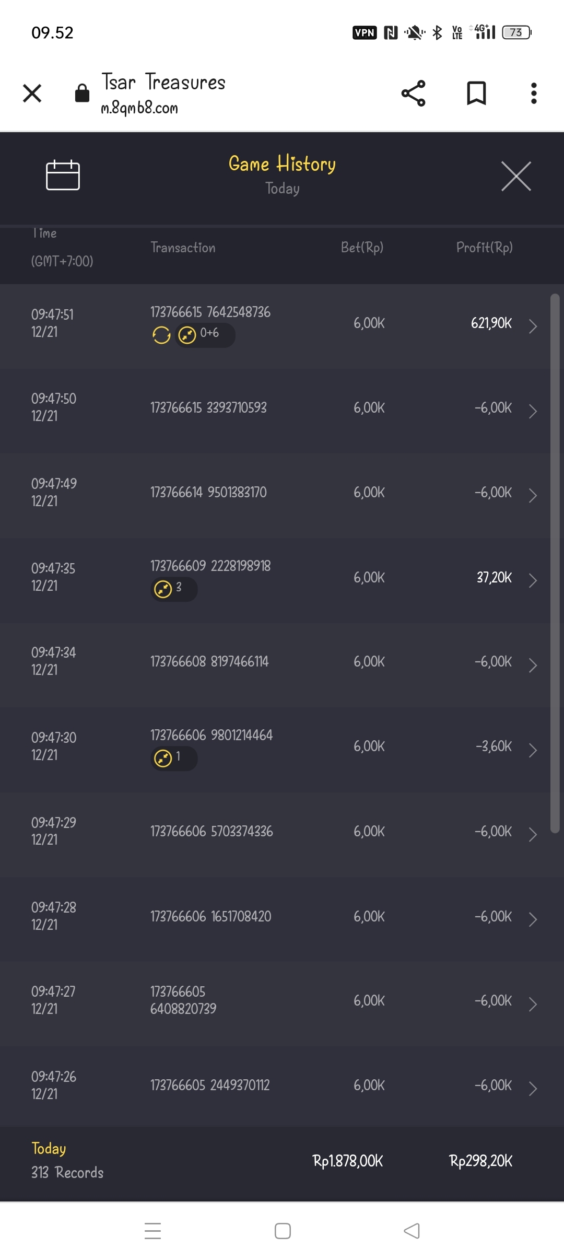The width and height of the screenshot is (564, 1260).
Task: Close the browser tab with X
Action: (32, 94)
